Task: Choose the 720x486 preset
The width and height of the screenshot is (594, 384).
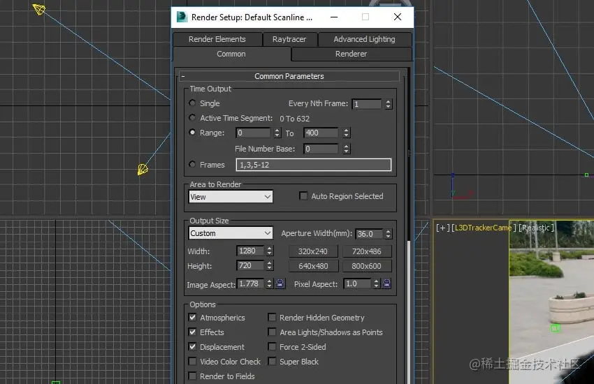Action: [x=367, y=251]
